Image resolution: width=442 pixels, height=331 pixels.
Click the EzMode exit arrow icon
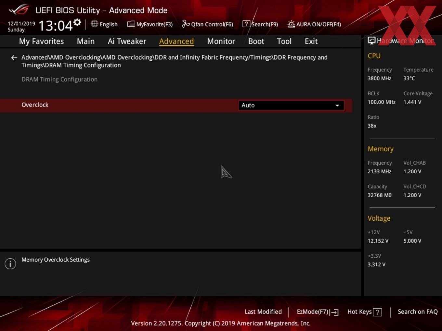click(334, 313)
